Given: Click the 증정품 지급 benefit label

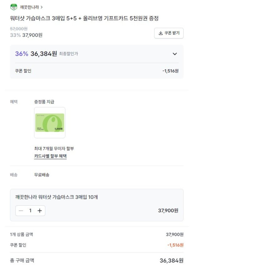Looking at the screenshot, I should click(44, 102).
